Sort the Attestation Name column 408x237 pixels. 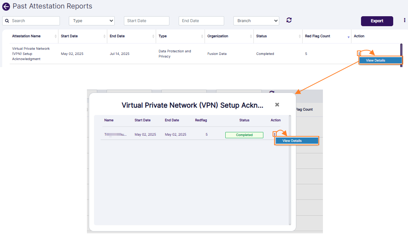[55, 36]
